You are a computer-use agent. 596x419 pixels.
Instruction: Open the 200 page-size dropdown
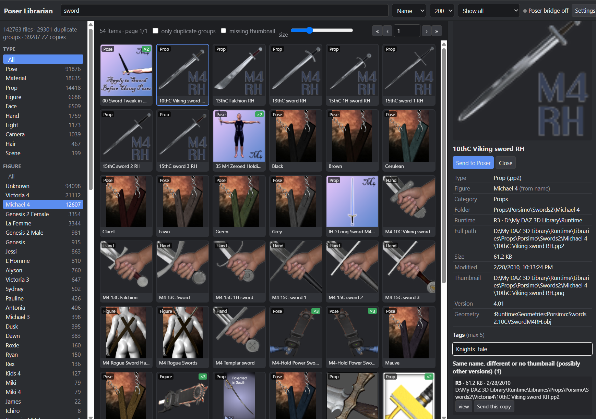[442, 11]
